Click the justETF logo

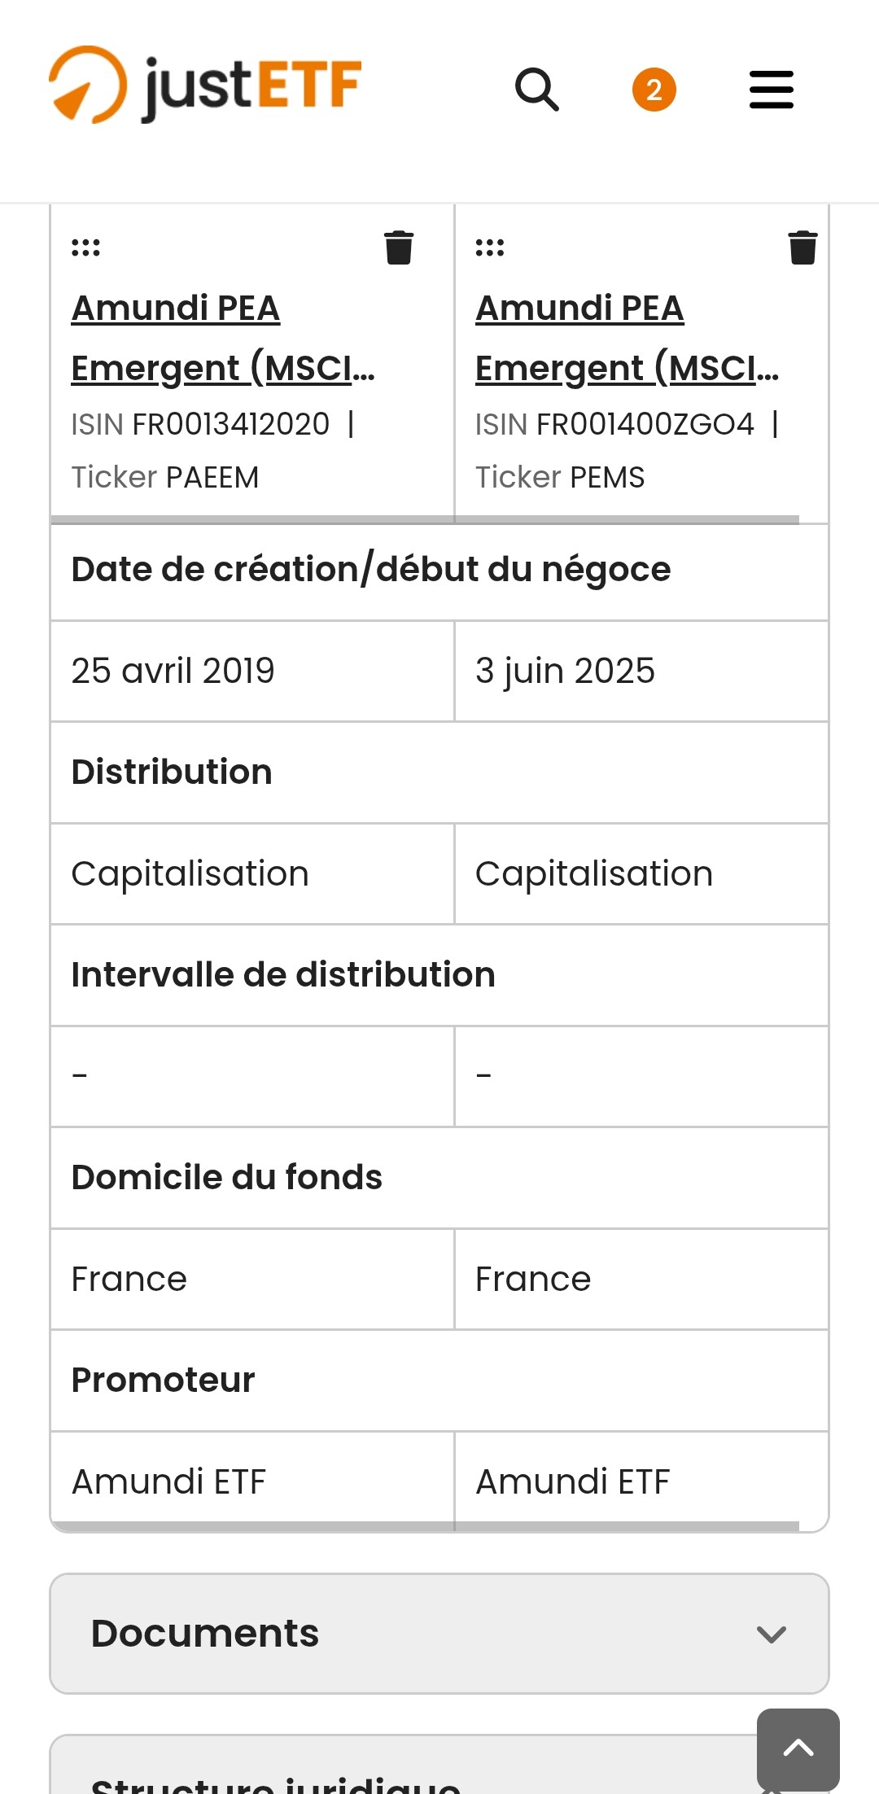(205, 86)
